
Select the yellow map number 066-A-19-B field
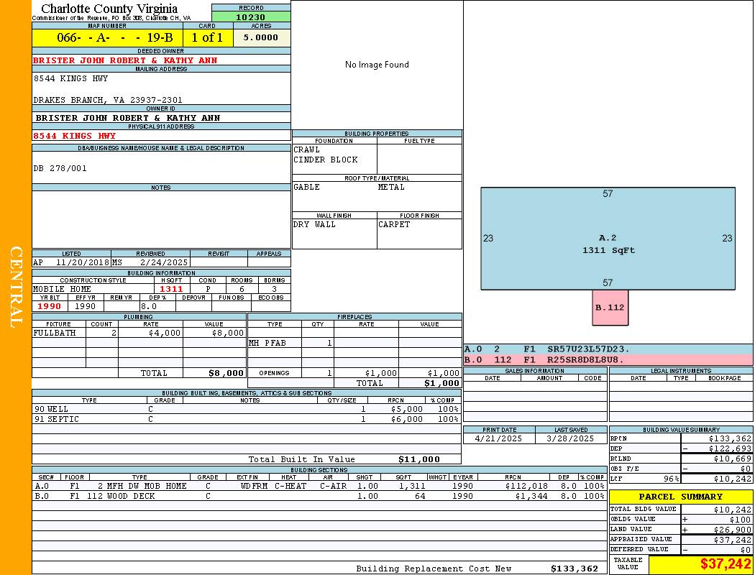coord(107,38)
